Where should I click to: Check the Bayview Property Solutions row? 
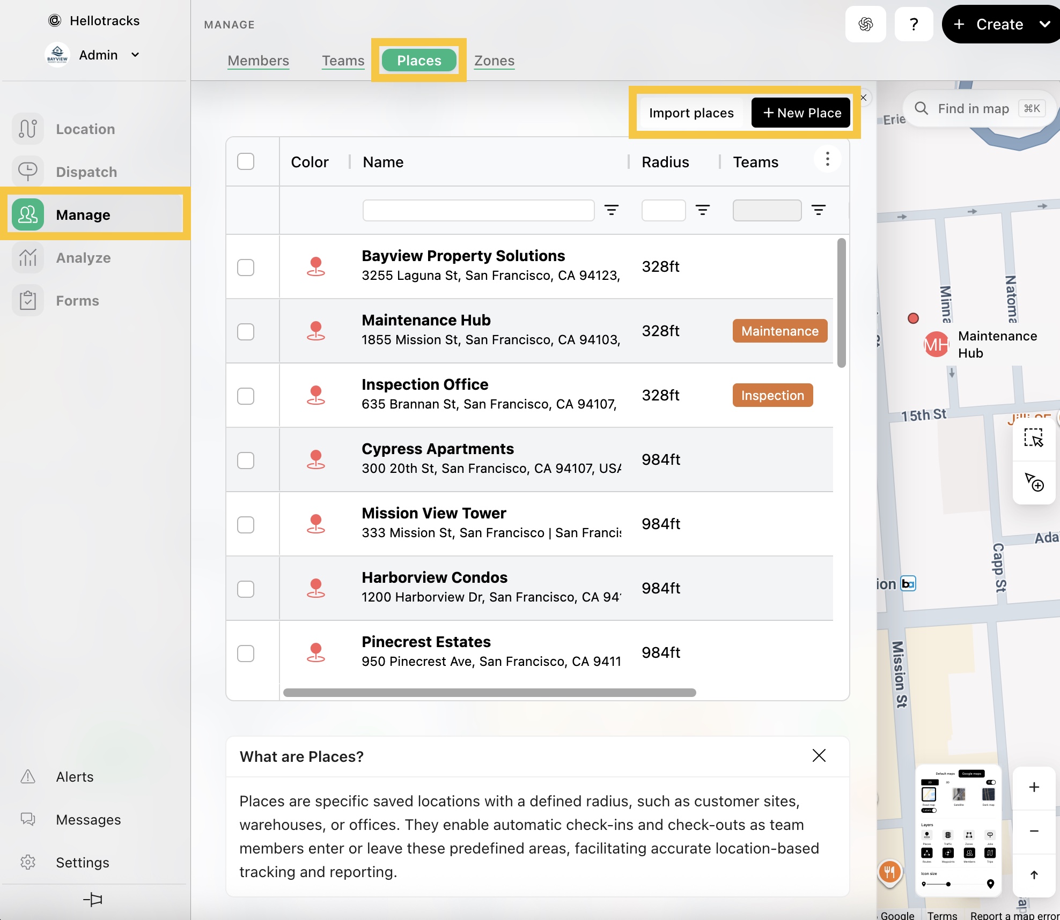coord(246,268)
